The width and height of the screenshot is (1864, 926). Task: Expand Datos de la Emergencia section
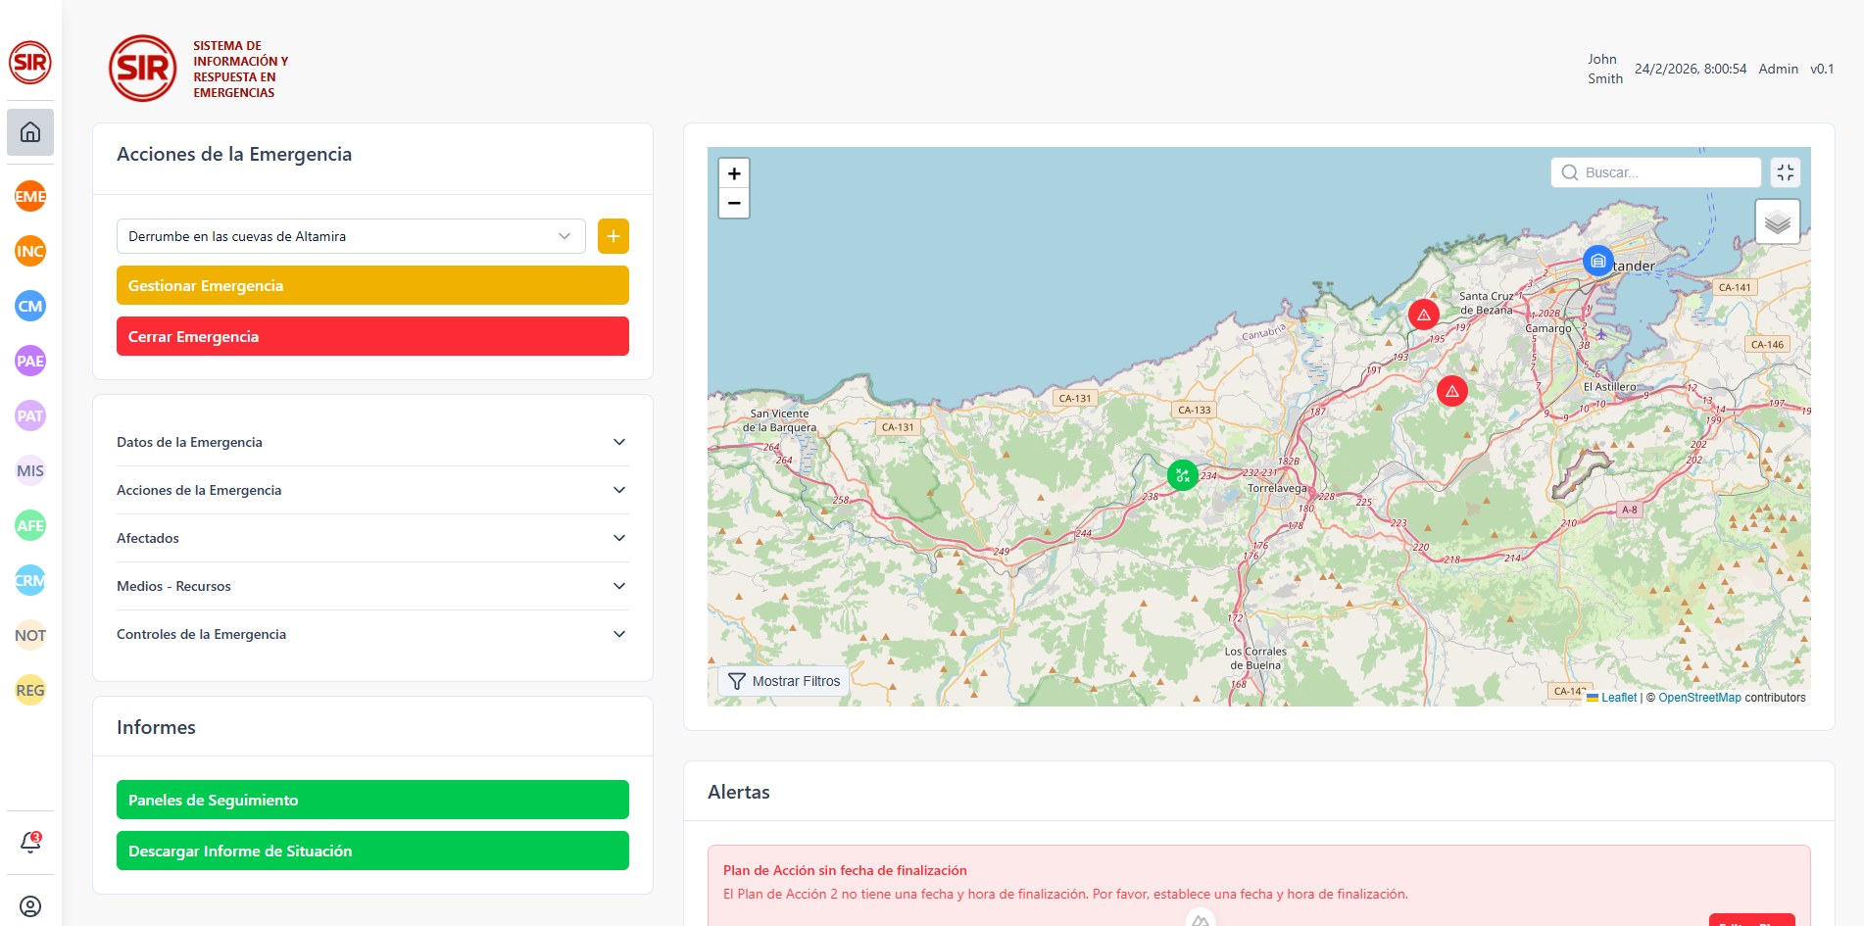(x=372, y=442)
